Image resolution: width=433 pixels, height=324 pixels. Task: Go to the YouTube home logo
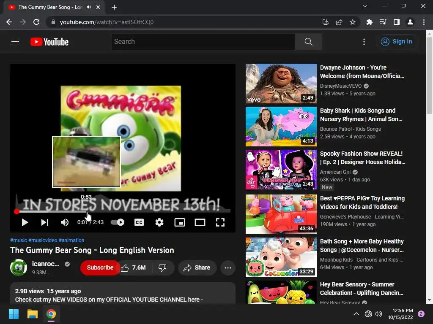click(49, 42)
